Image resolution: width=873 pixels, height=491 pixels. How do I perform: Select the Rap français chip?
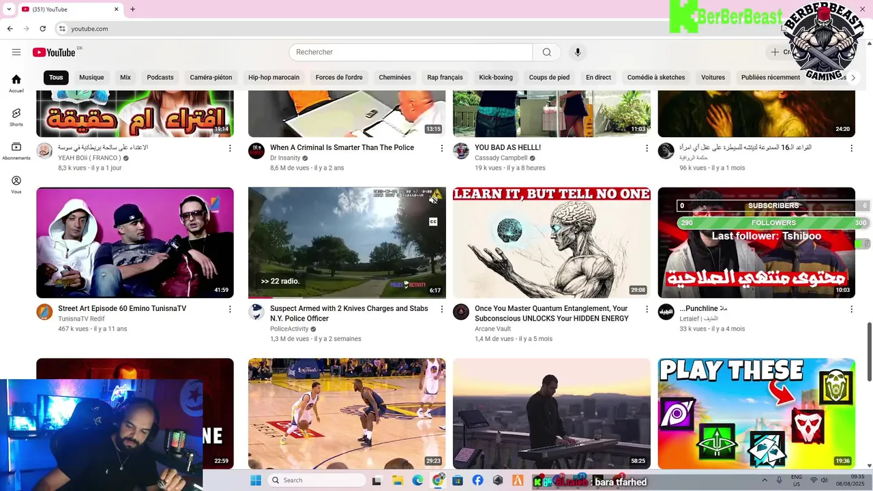(x=445, y=77)
